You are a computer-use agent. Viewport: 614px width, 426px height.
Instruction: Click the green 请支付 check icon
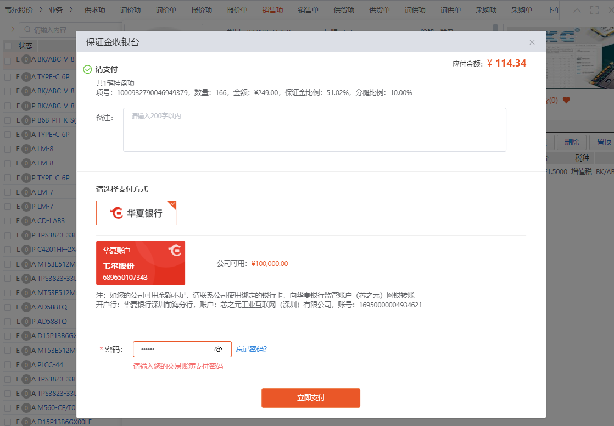coord(87,69)
